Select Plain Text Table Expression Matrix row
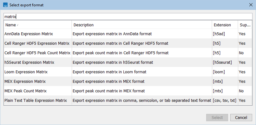This screenshot has height=125, width=256. tap(128, 100)
